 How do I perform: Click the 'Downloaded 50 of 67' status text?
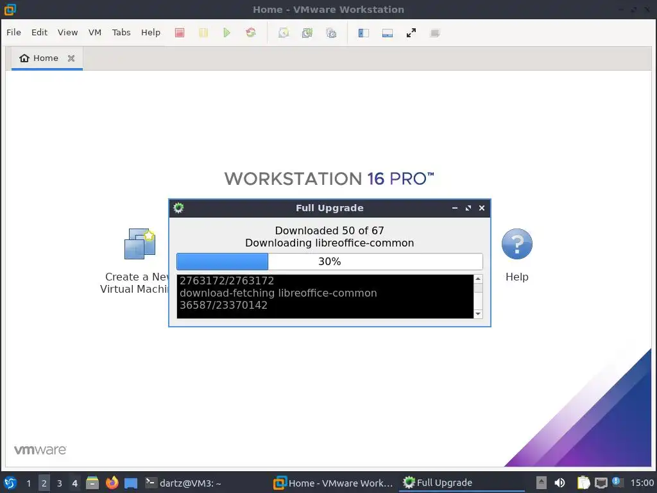pos(329,230)
